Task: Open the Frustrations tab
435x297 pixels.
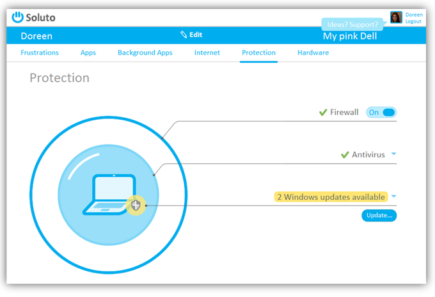Action: coord(40,52)
